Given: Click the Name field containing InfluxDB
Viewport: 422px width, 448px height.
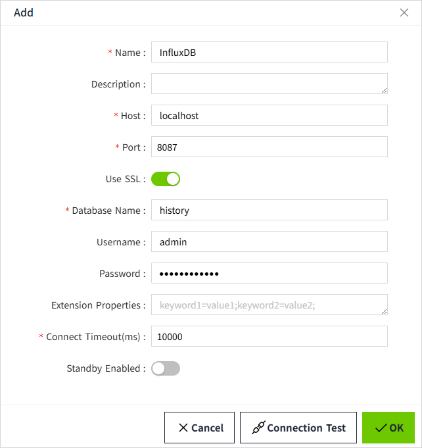Looking at the screenshot, I should [x=269, y=53].
